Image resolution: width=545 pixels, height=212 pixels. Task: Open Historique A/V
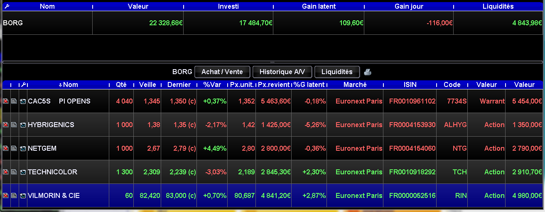click(x=282, y=72)
